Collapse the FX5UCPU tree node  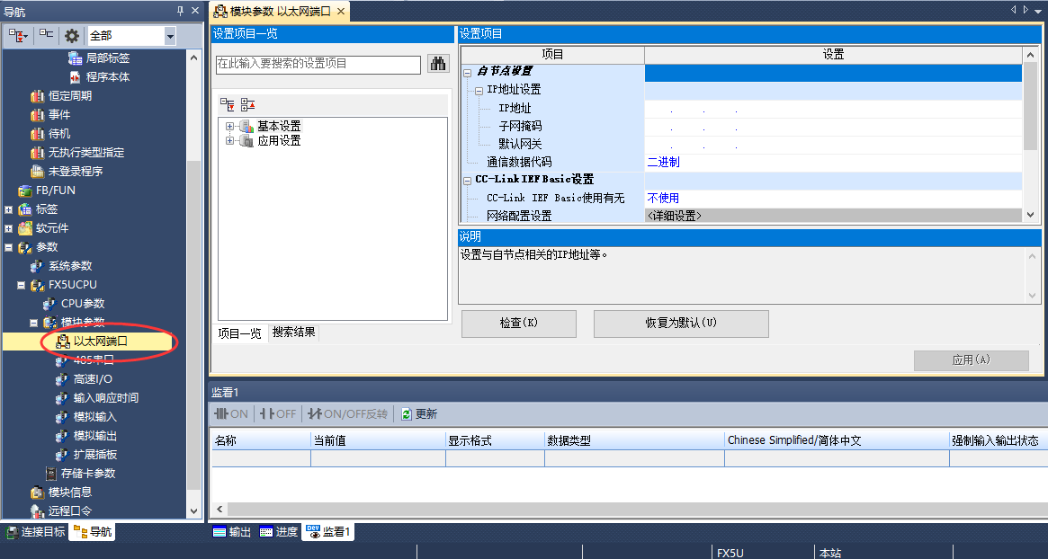coord(22,285)
